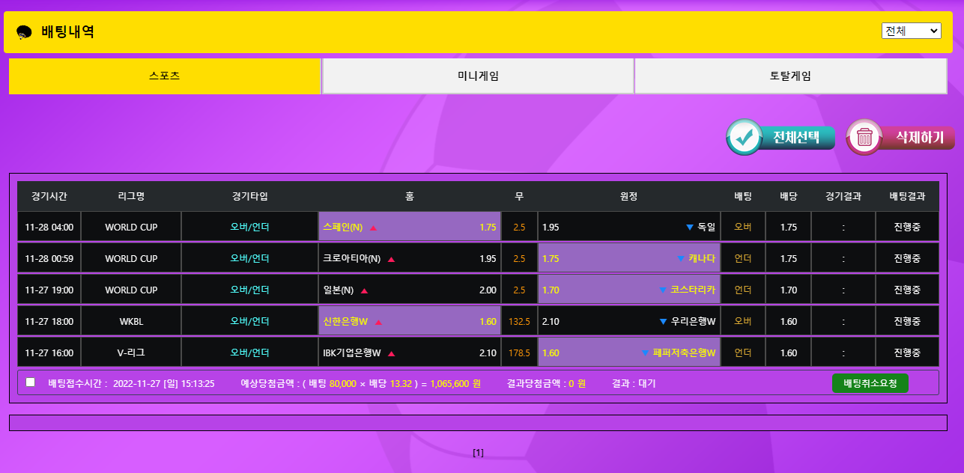Click blue down arrow beside 독일
Viewport: 964px width, 473px height.
(x=690, y=227)
